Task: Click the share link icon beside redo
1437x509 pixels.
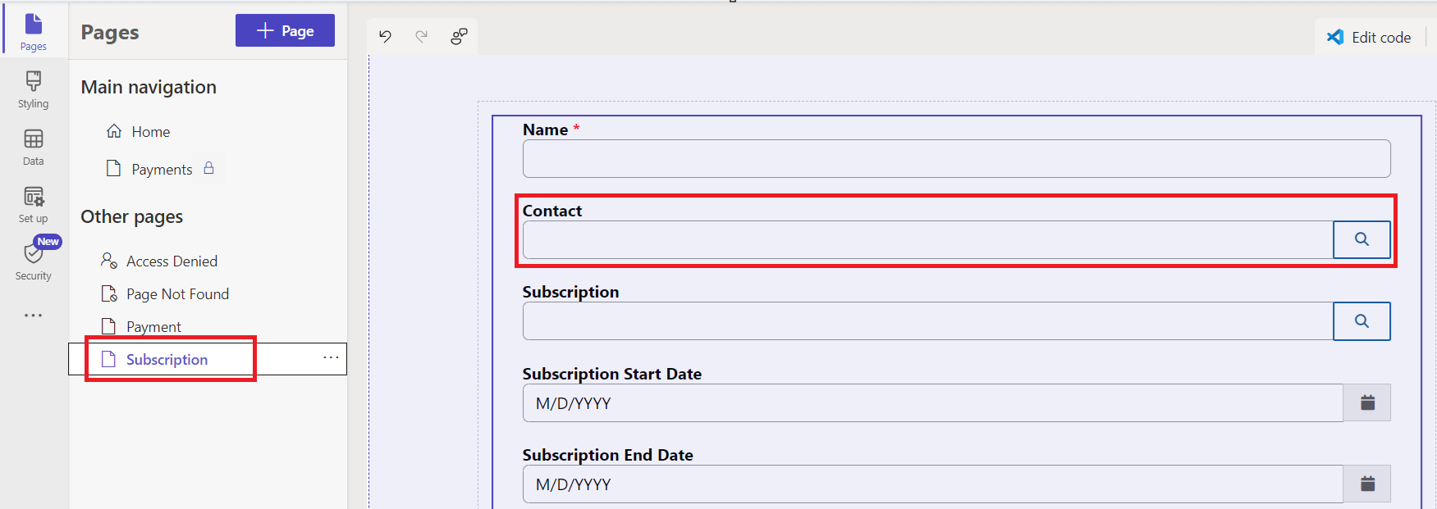Action: (x=459, y=36)
